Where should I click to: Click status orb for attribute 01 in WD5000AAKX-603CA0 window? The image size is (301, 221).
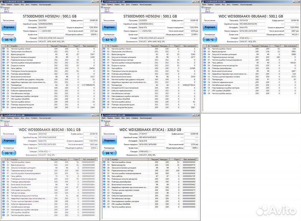coord(3,161)
